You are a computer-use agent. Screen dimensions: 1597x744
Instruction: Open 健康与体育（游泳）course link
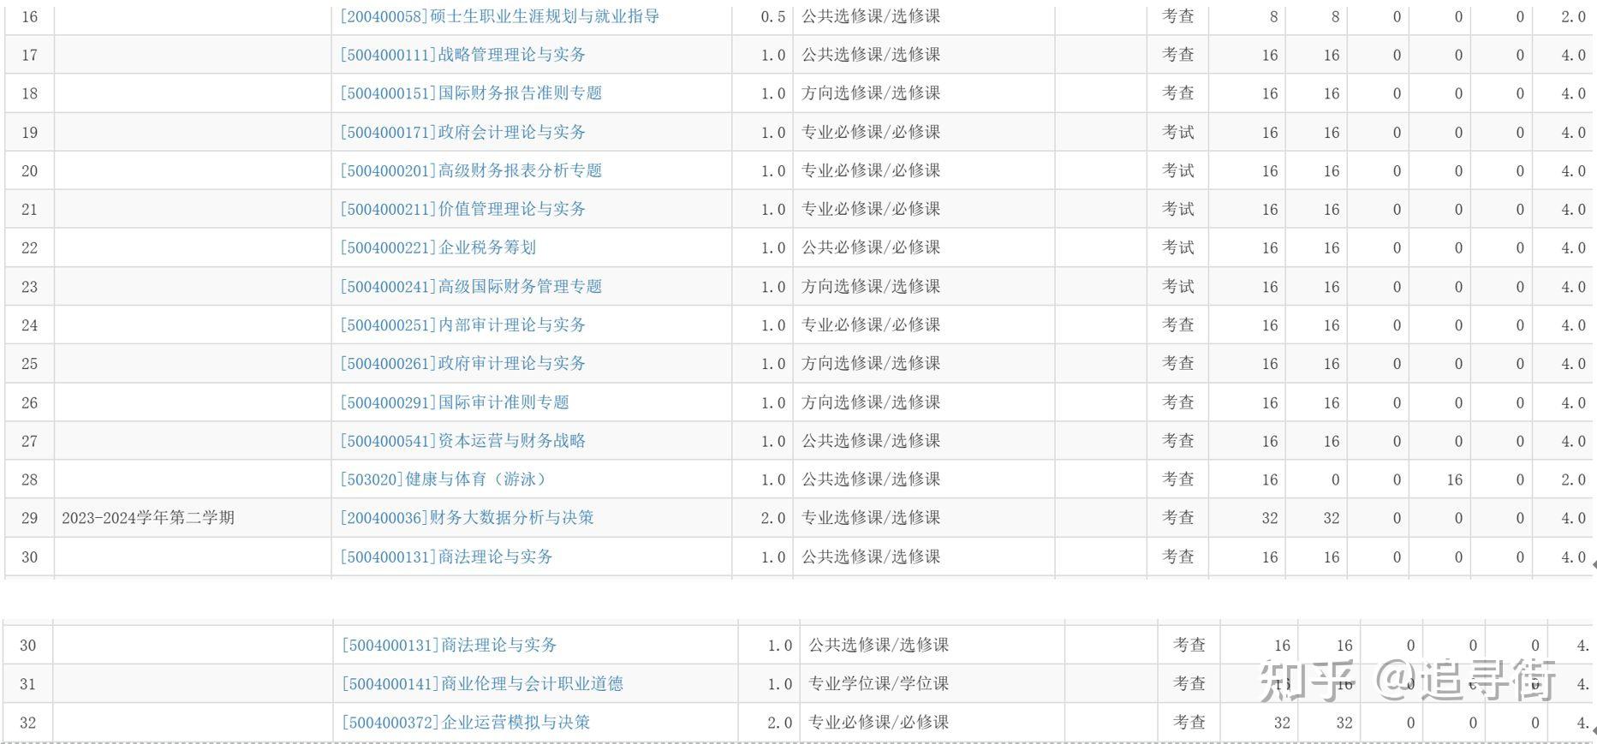(x=443, y=479)
